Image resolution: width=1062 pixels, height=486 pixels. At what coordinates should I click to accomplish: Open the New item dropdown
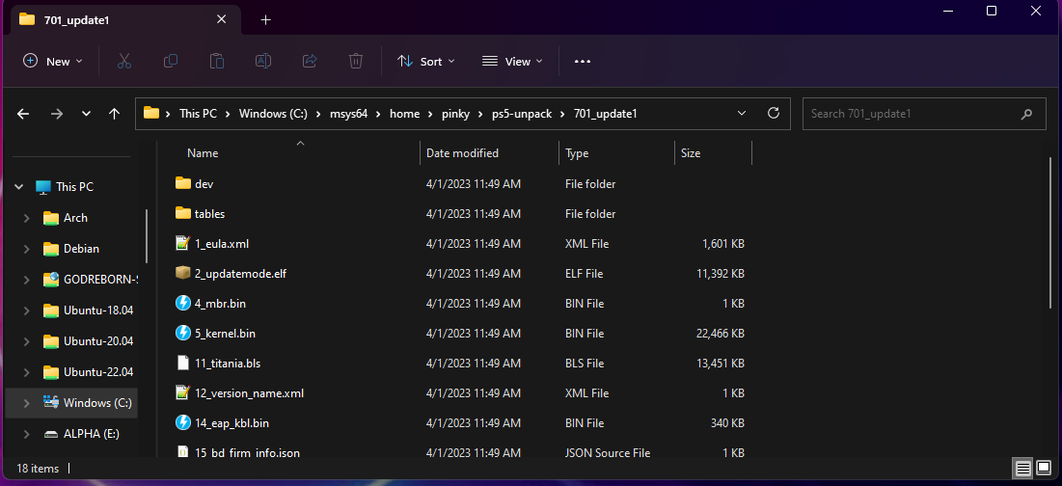pyautogui.click(x=53, y=61)
